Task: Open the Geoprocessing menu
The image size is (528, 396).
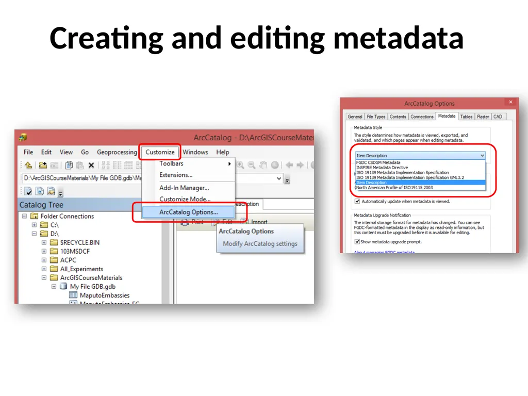Action: pos(117,152)
